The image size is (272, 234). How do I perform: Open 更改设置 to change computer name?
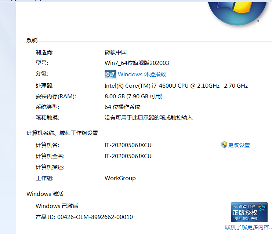tap(239, 145)
